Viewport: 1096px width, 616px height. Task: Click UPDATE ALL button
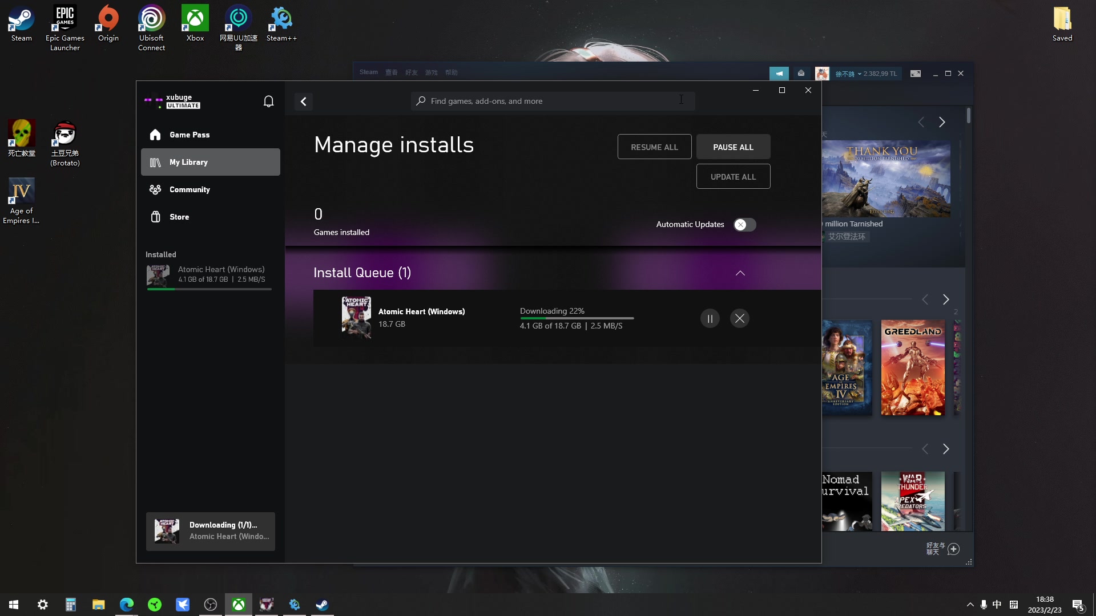733,177
